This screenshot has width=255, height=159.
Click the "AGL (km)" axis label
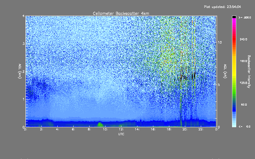pos(20,71)
